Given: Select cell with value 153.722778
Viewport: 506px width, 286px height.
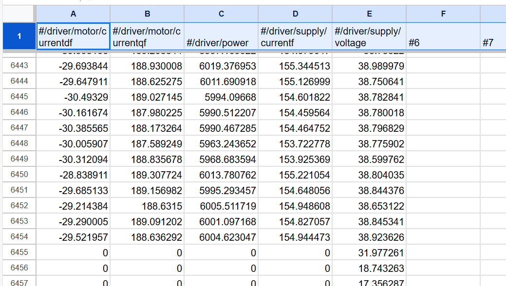Looking at the screenshot, I should tap(295, 143).
